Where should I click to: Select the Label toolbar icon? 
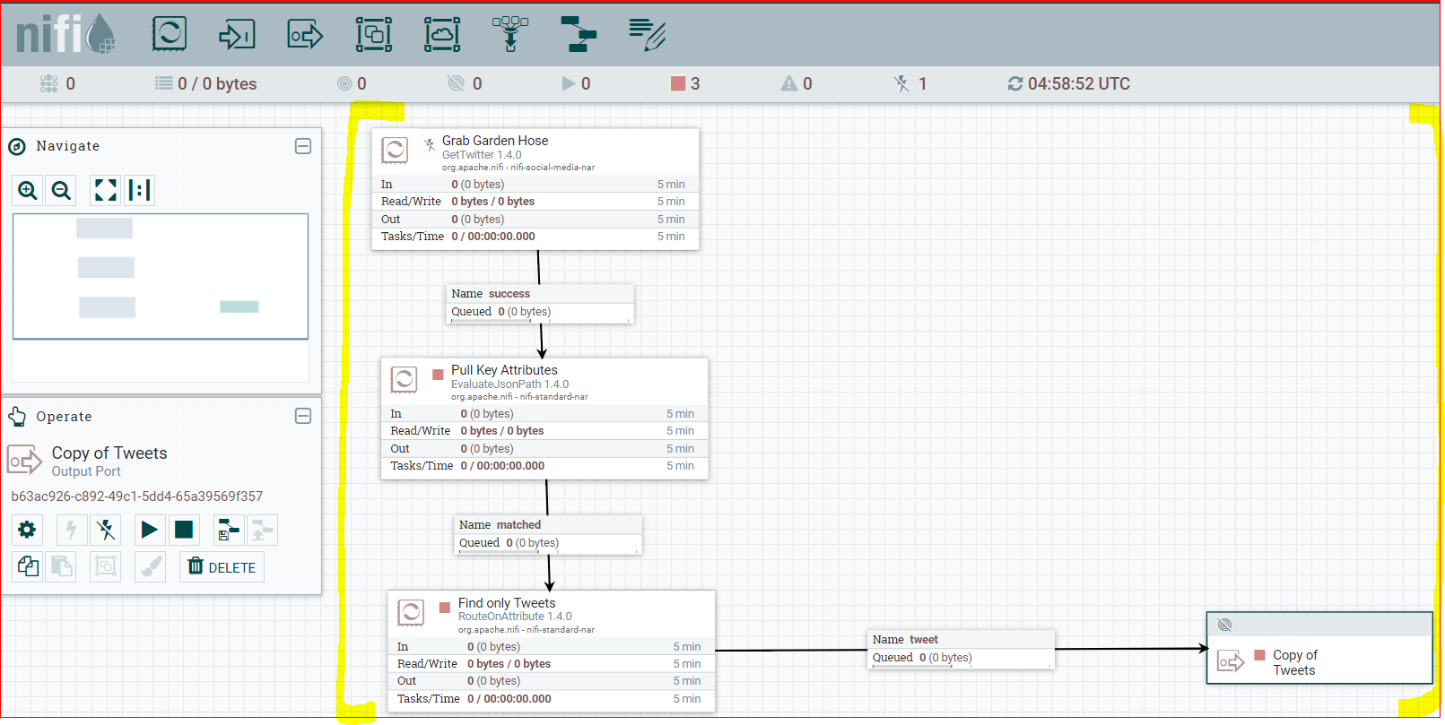click(647, 34)
